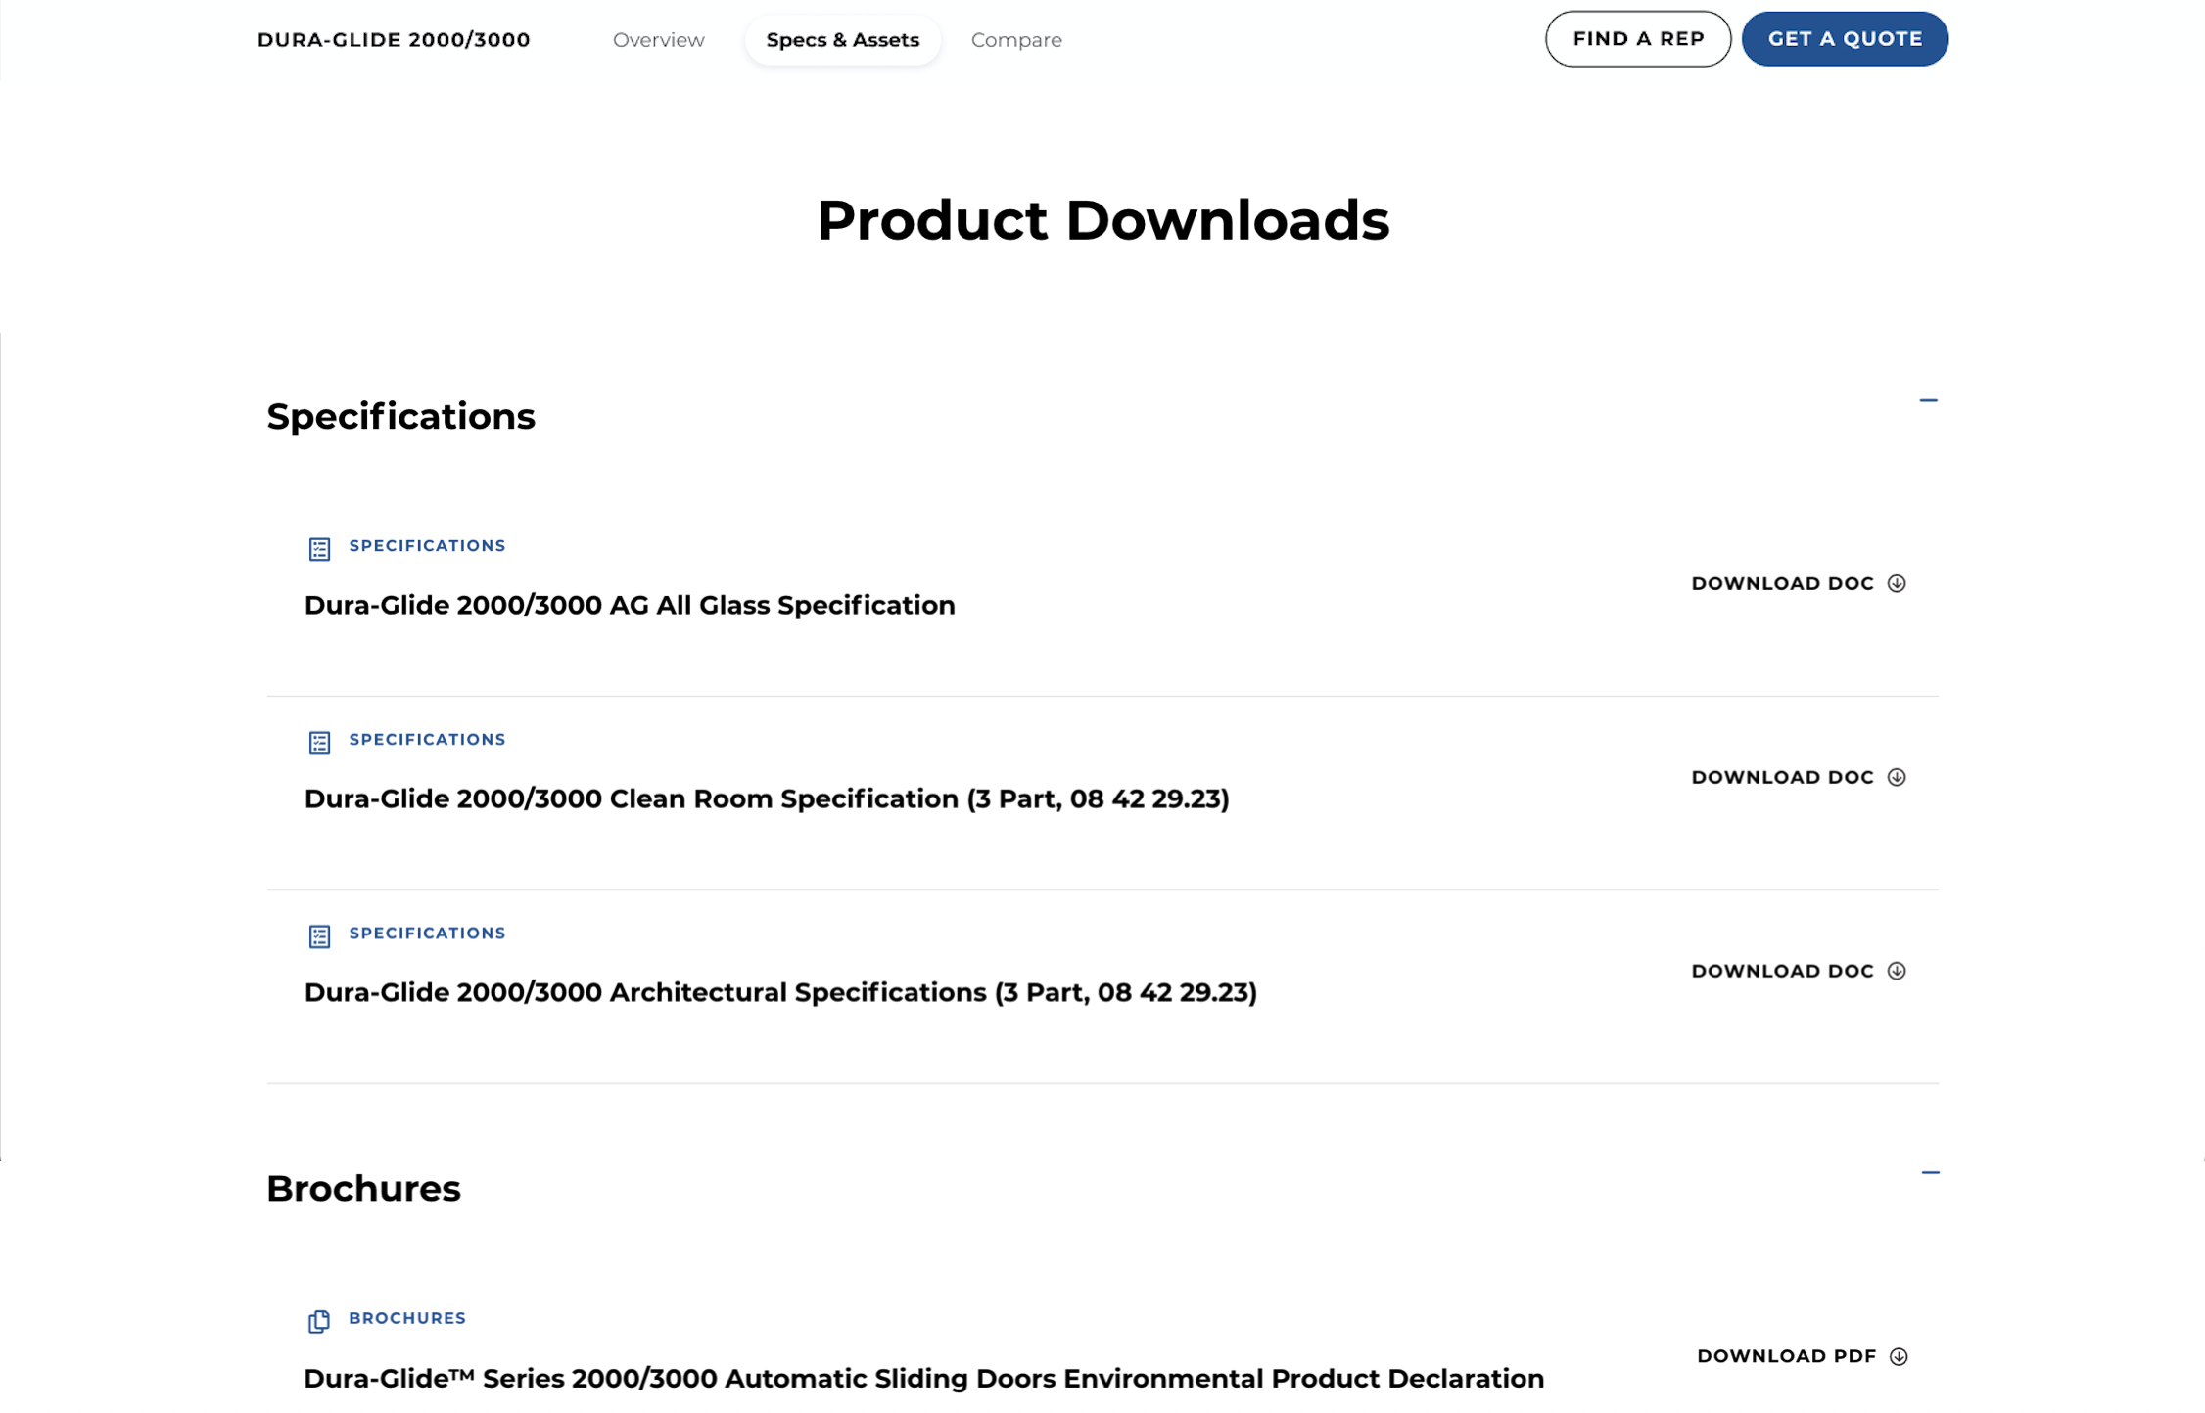Click the Clean Room specification document icon

pos(319,743)
